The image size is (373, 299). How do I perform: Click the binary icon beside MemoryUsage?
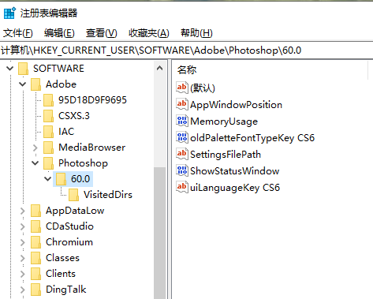point(182,121)
